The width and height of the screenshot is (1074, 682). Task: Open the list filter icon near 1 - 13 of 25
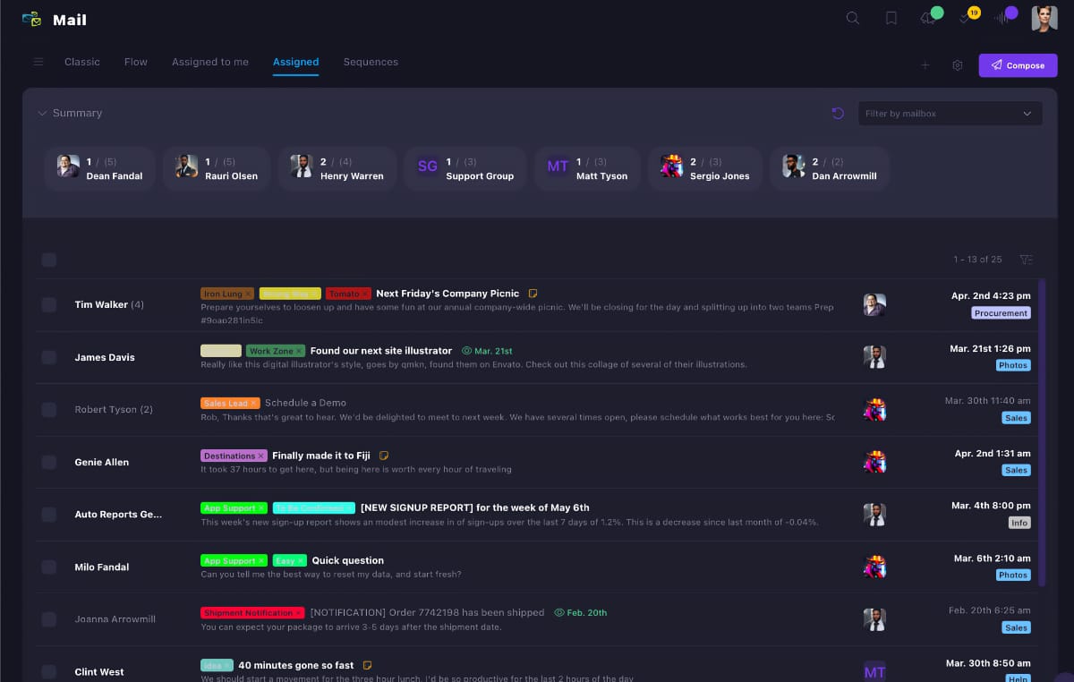click(1027, 260)
